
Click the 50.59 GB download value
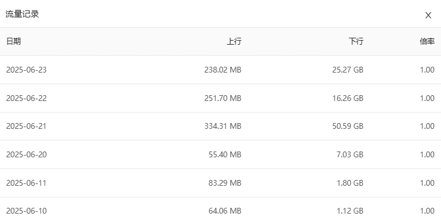tap(348, 126)
